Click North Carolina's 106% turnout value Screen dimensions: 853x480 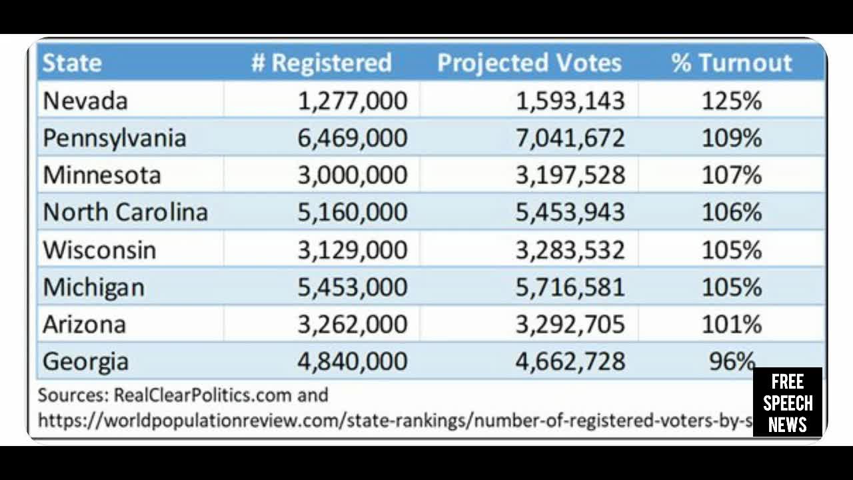[x=731, y=212]
